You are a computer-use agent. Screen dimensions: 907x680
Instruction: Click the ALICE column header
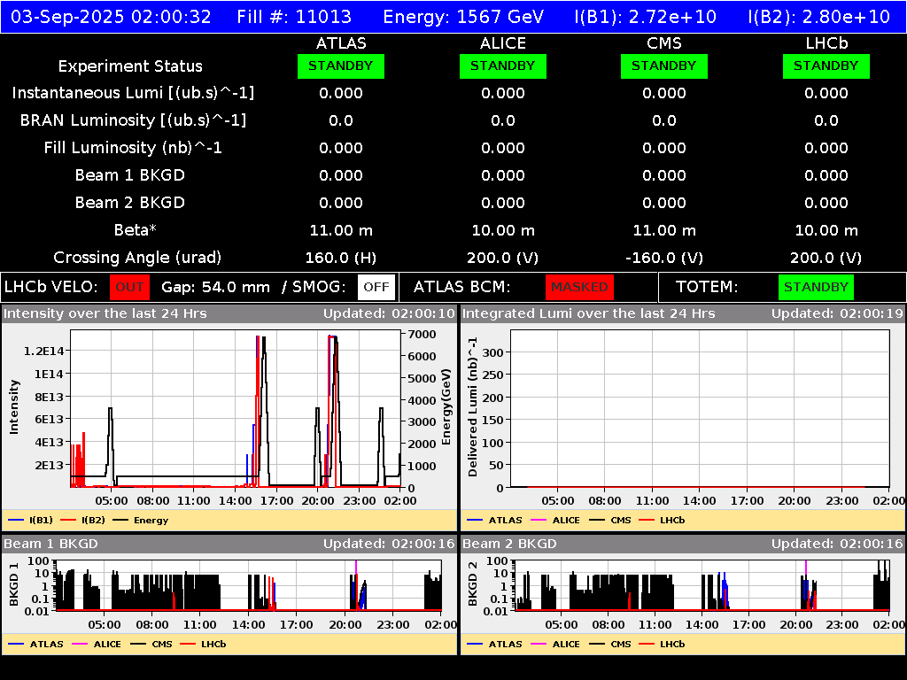[x=503, y=43]
